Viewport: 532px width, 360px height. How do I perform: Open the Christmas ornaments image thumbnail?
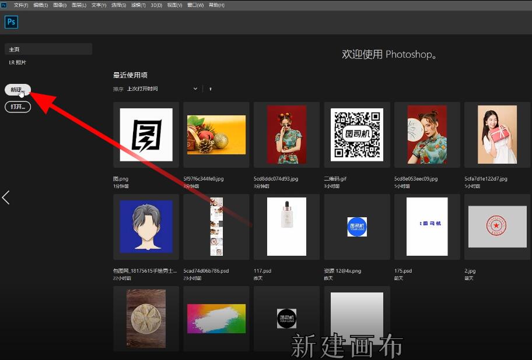tap(216, 135)
